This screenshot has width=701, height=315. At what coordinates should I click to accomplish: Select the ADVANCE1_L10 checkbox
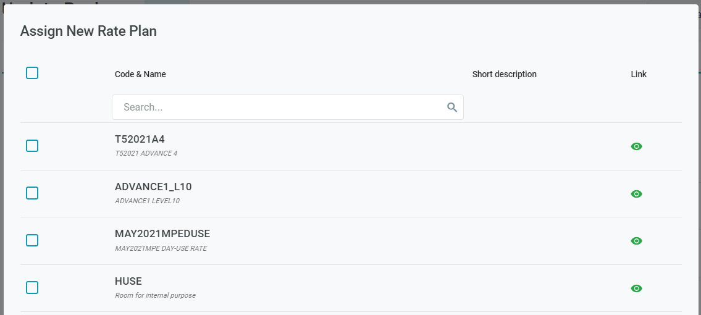point(32,193)
